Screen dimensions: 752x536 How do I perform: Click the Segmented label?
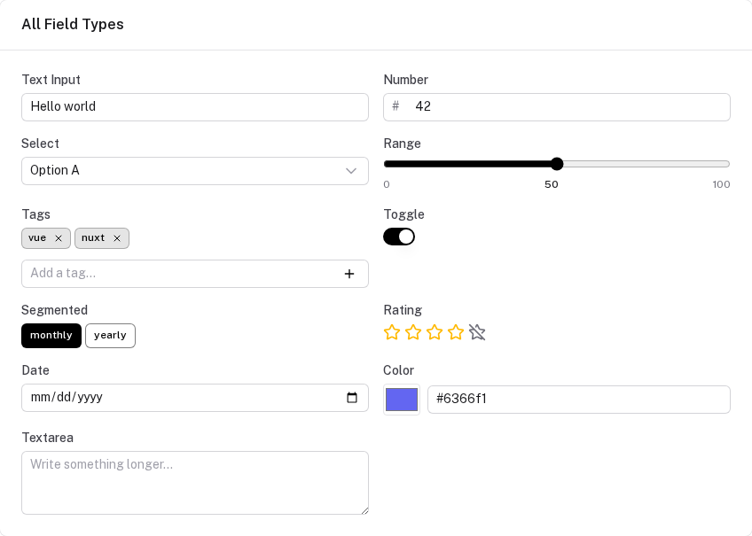pyautogui.click(x=55, y=310)
